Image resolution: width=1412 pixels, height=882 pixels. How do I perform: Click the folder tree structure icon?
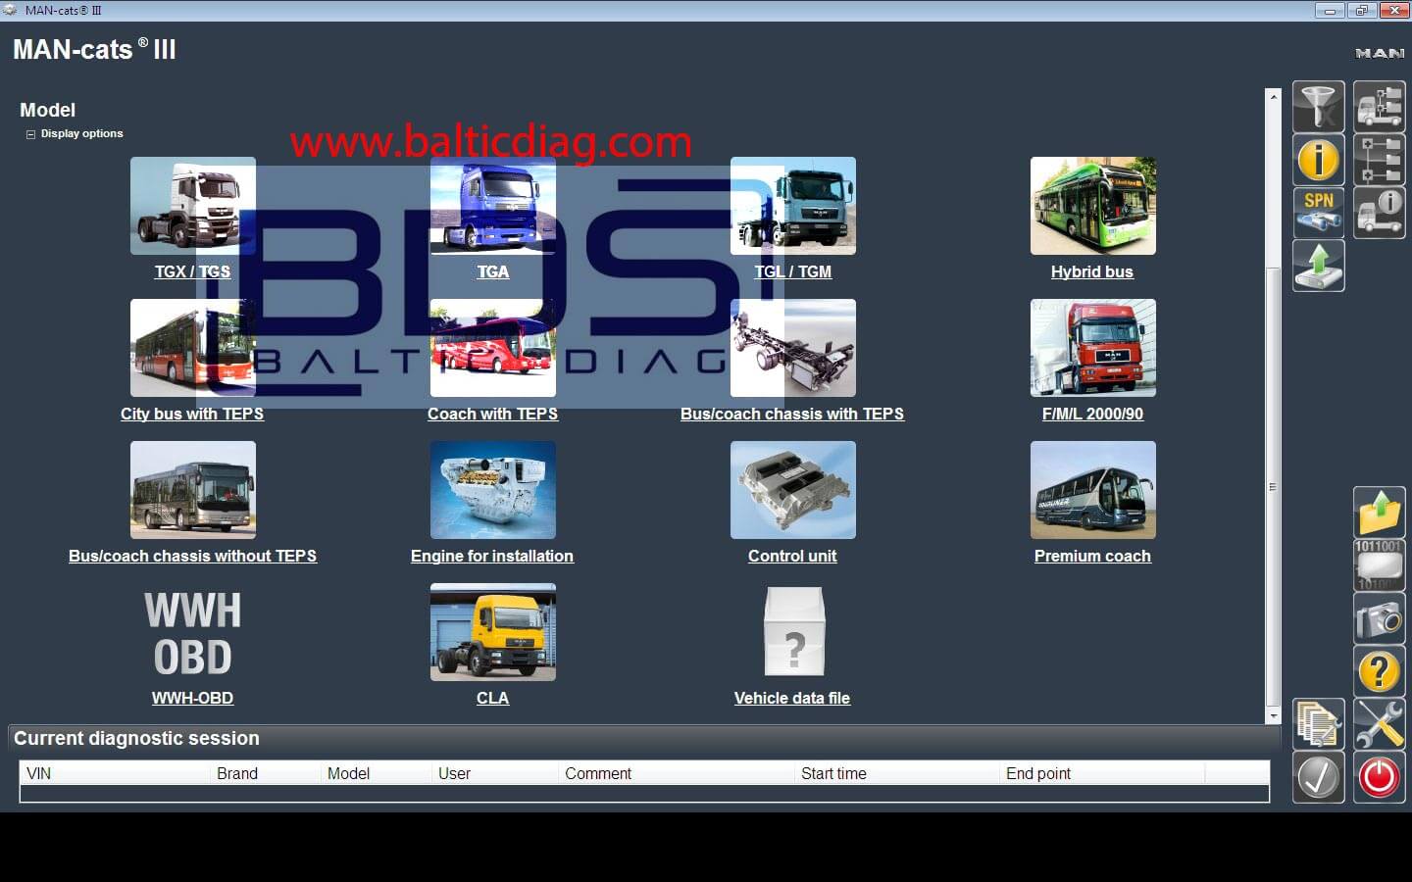pyautogui.click(x=1380, y=160)
